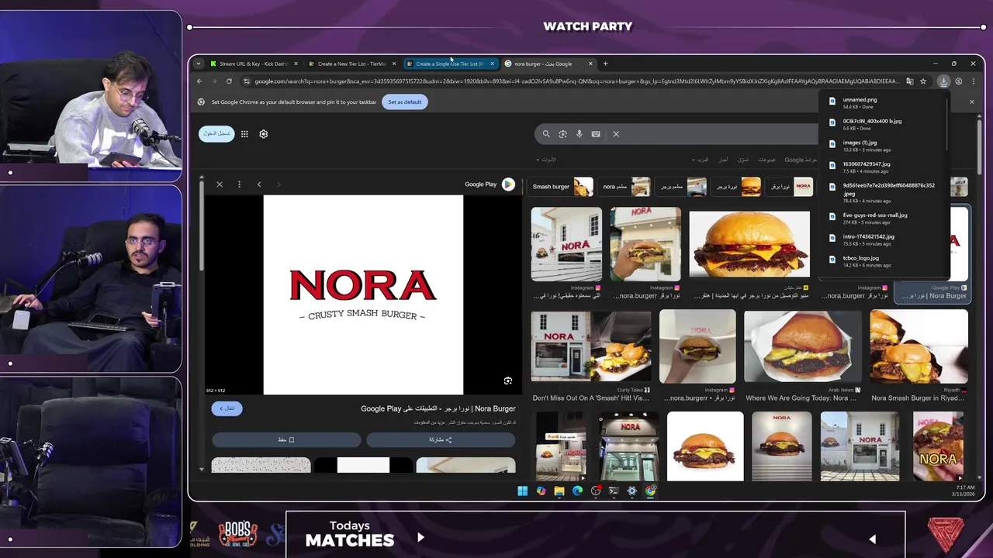Close the nora burger Google tab
Screen dimensions: 993x558
coord(590,64)
